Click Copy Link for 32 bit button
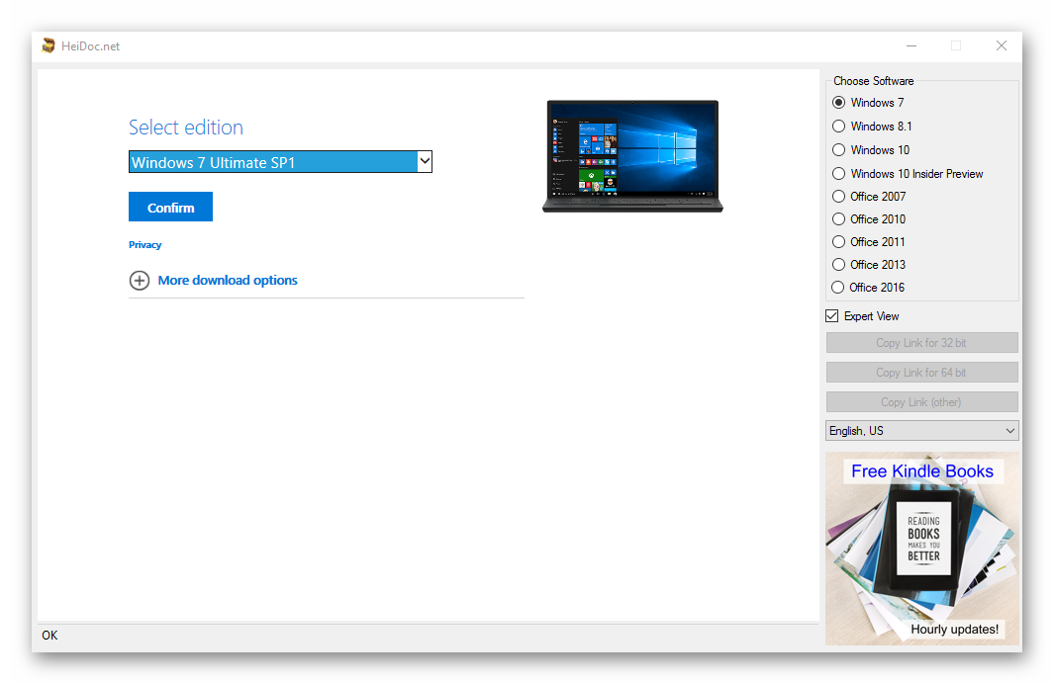 point(921,343)
